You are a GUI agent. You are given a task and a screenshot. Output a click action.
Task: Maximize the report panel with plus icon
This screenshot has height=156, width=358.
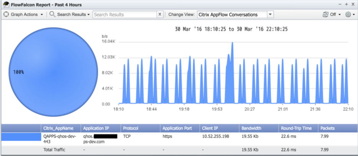(x=346, y=4)
